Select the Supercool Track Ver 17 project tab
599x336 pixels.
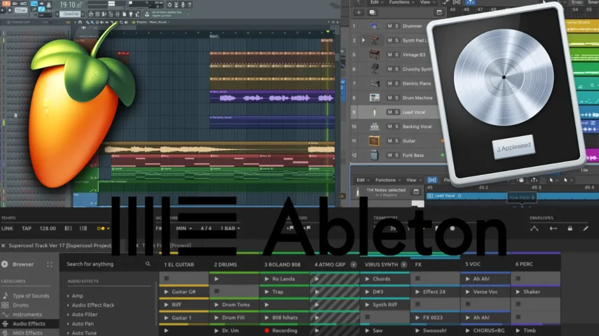click(x=60, y=246)
